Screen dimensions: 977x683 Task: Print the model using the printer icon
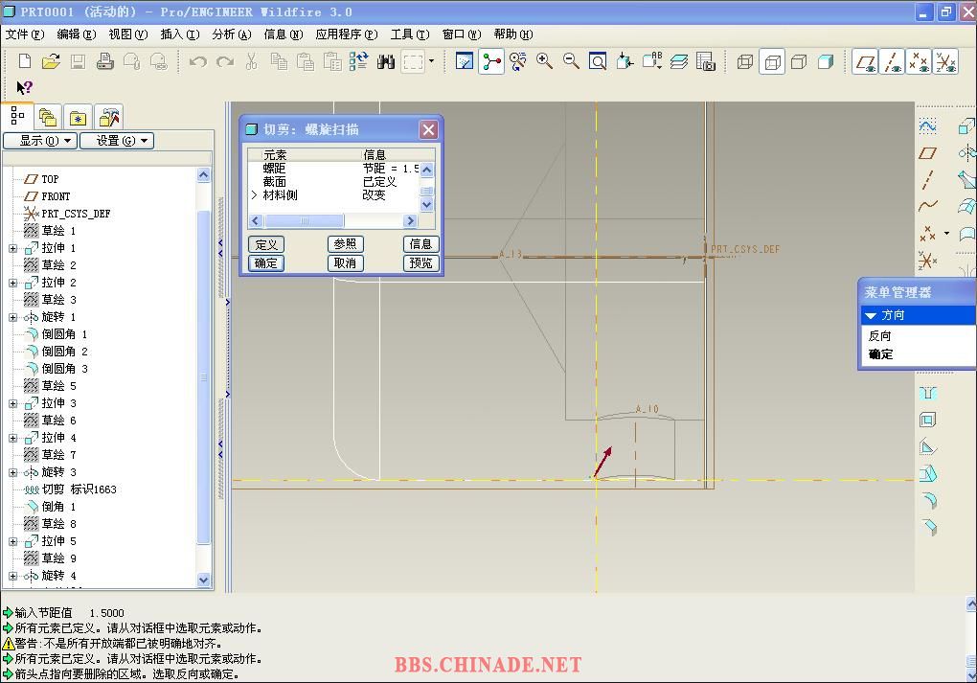104,61
